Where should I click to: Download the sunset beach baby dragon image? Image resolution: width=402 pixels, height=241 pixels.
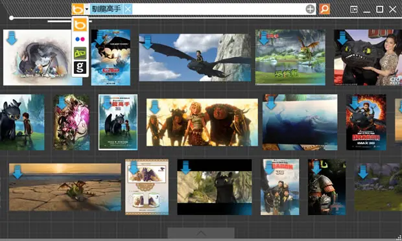(17, 172)
